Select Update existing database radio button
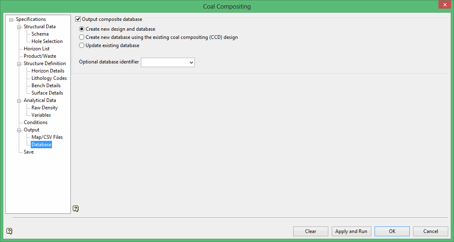This screenshot has height=242, width=454. (x=82, y=45)
